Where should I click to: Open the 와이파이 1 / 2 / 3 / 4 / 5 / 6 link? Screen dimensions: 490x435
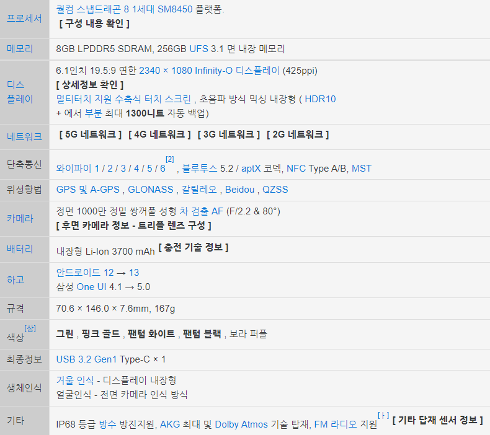110,169
